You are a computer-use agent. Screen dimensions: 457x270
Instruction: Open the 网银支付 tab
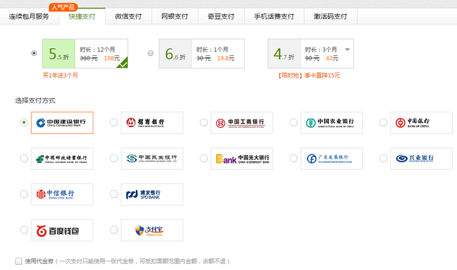click(x=174, y=16)
